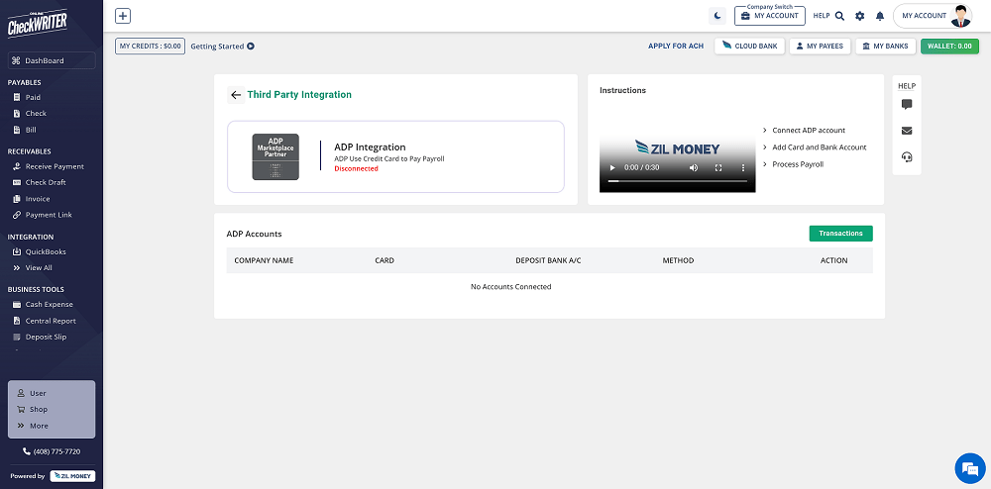Open help email envelope icon
The height and width of the screenshot is (489, 991).
click(x=907, y=131)
